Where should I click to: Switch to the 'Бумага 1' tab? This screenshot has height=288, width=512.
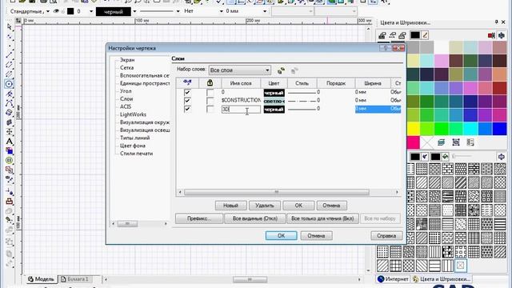click(75, 279)
